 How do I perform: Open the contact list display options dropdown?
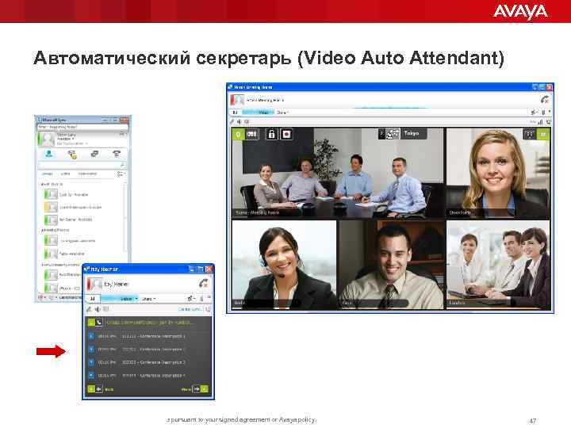[x=121, y=174]
